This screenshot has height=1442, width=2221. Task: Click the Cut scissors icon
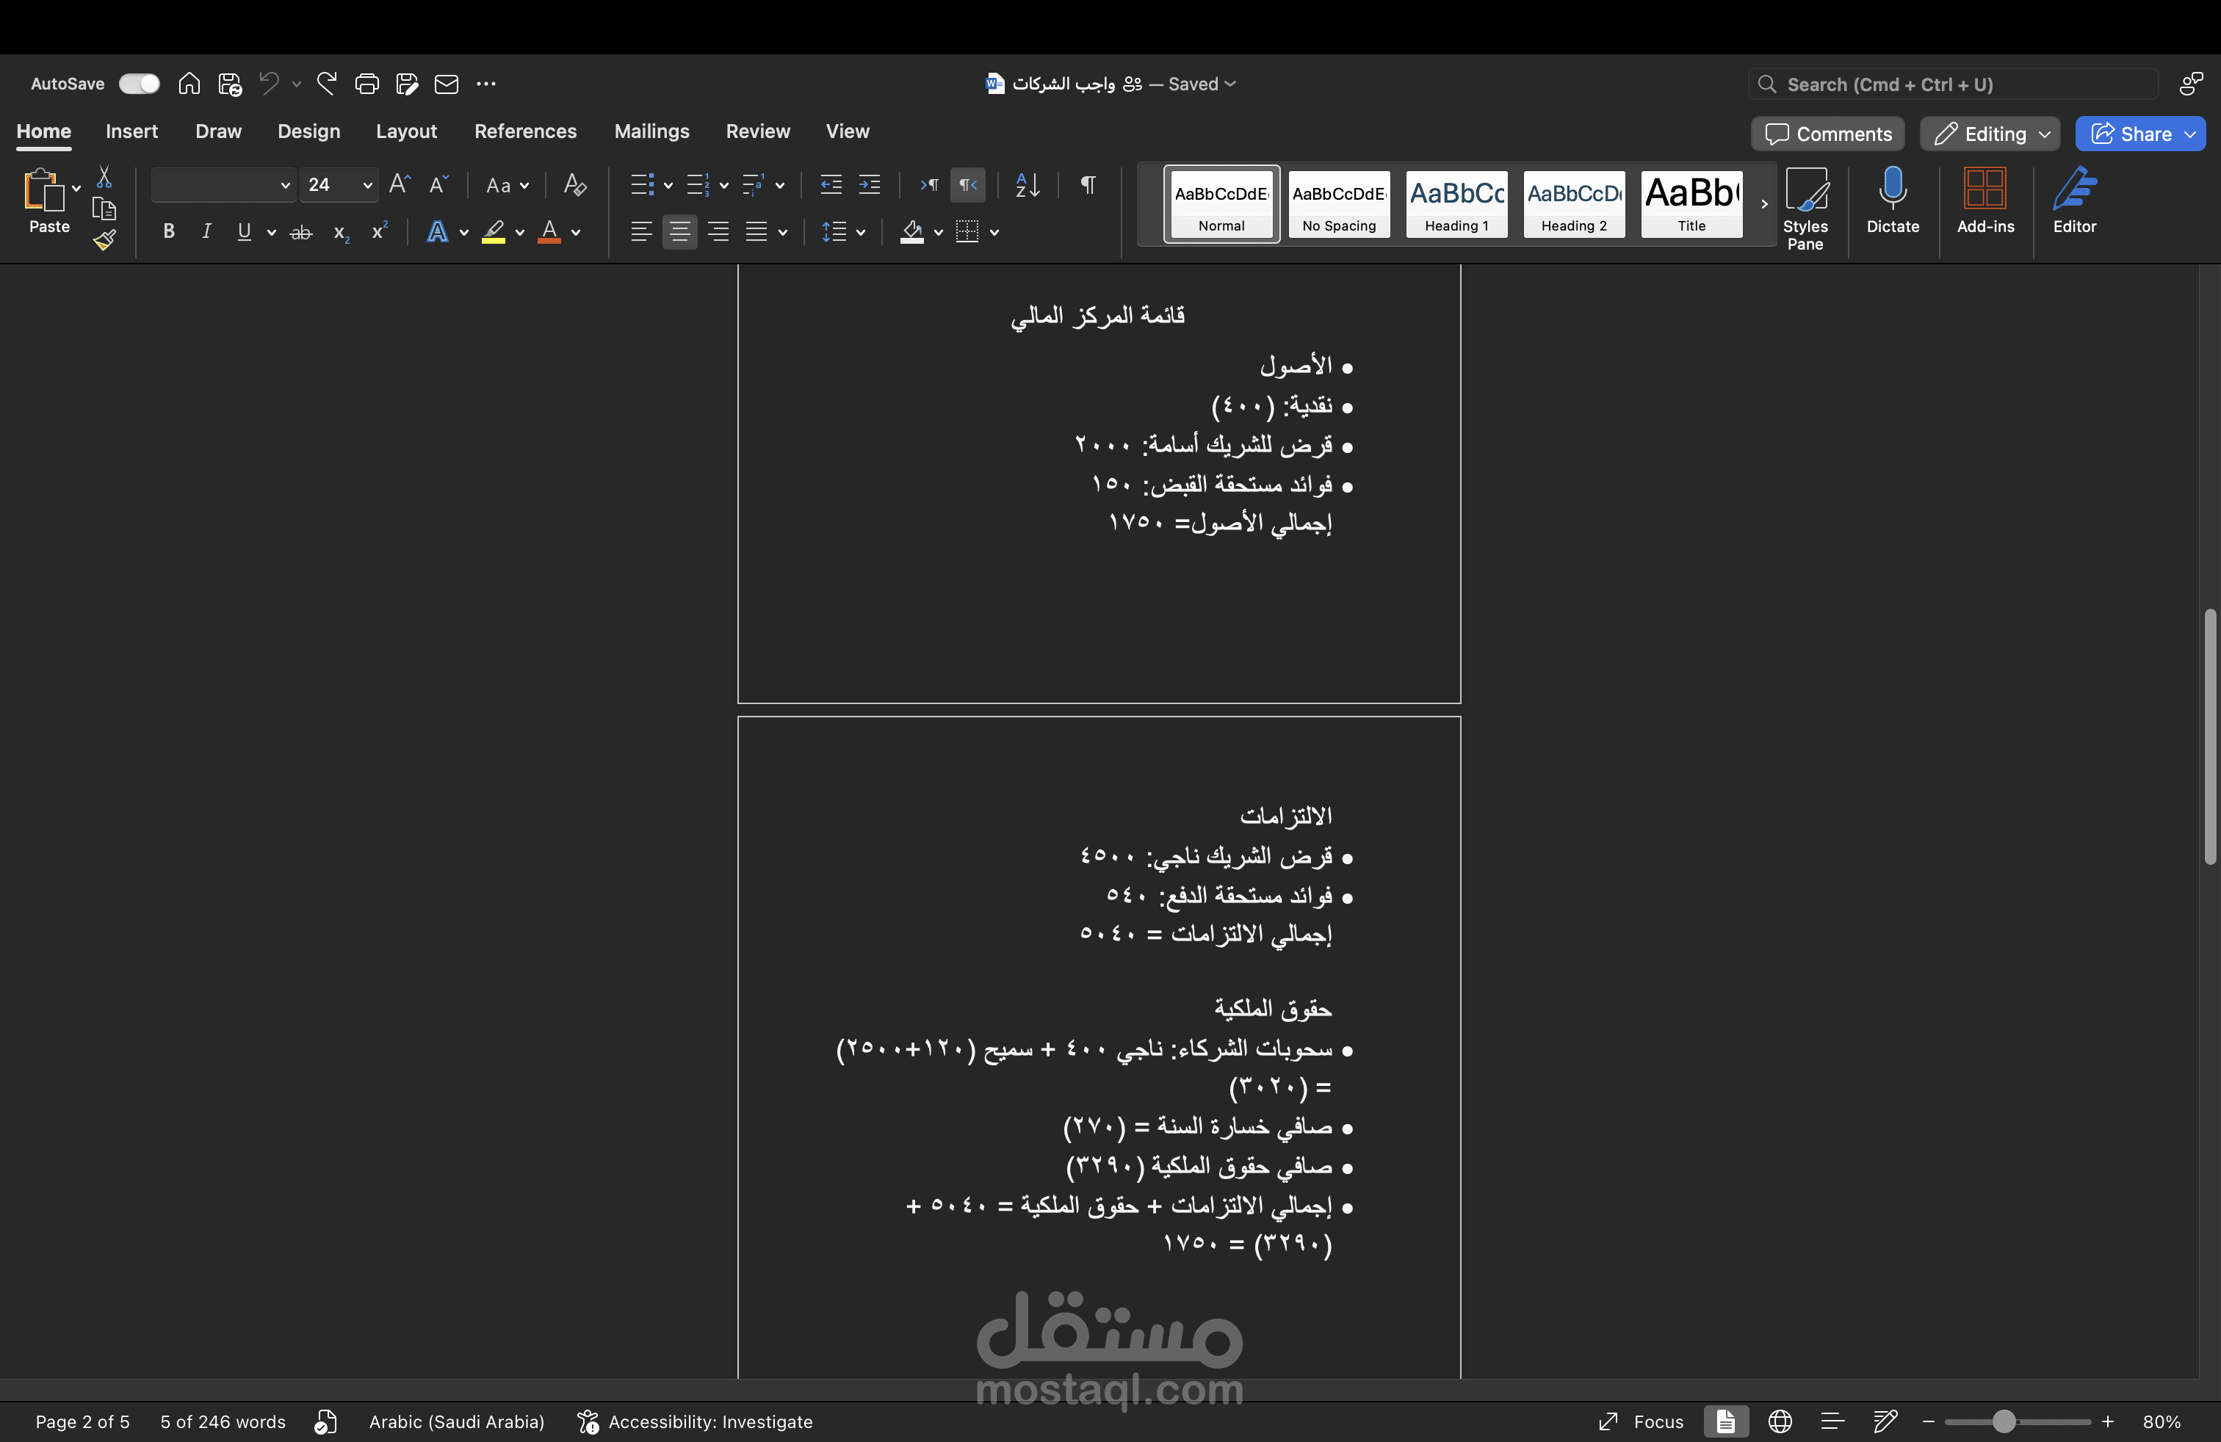[x=104, y=176]
